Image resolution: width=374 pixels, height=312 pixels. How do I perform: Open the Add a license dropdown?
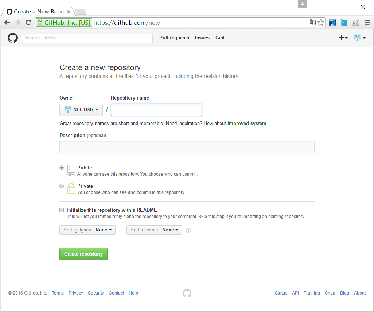pyautogui.click(x=154, y=230)
